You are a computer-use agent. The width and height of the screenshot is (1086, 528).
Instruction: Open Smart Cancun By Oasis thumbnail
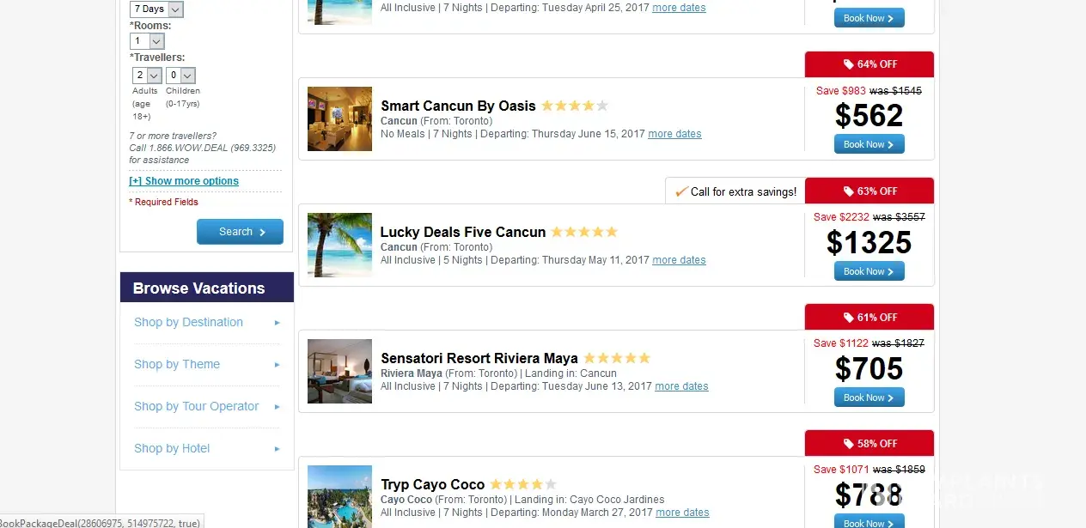pos(339,118)
